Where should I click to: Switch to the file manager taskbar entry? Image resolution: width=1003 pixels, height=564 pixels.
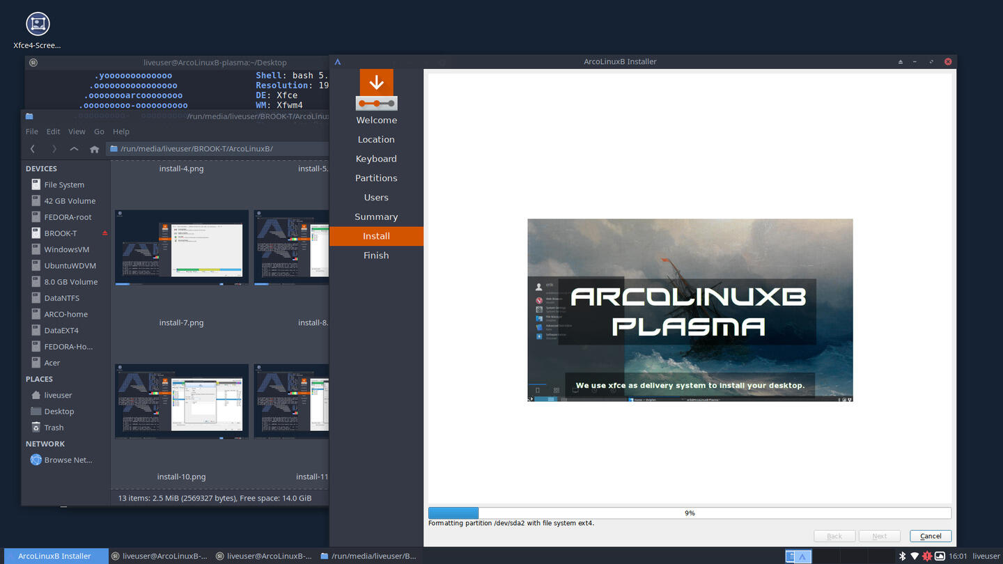coord(369,556)
